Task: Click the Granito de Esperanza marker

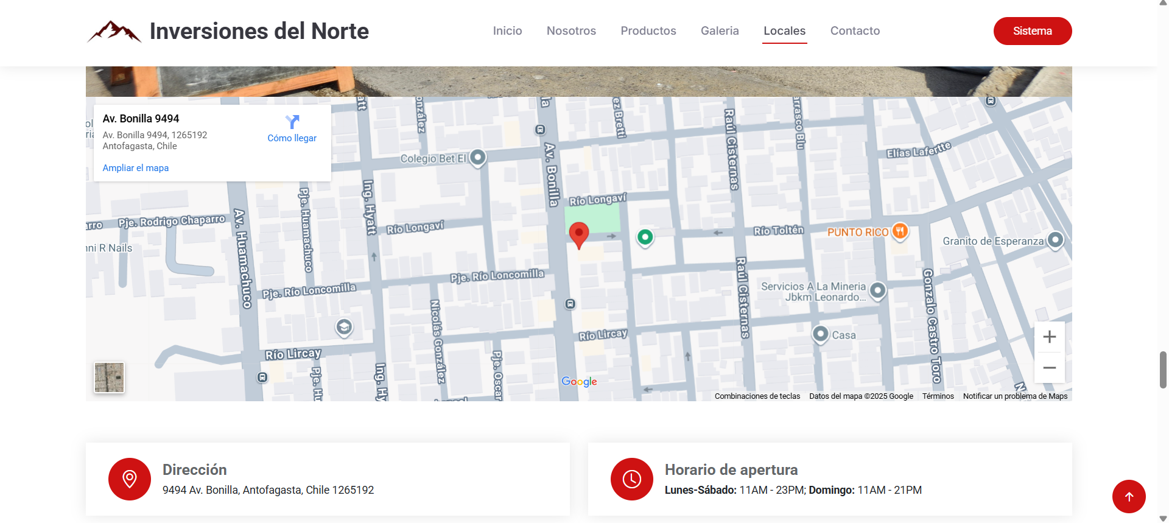Action: click(x=1055, y=240)
